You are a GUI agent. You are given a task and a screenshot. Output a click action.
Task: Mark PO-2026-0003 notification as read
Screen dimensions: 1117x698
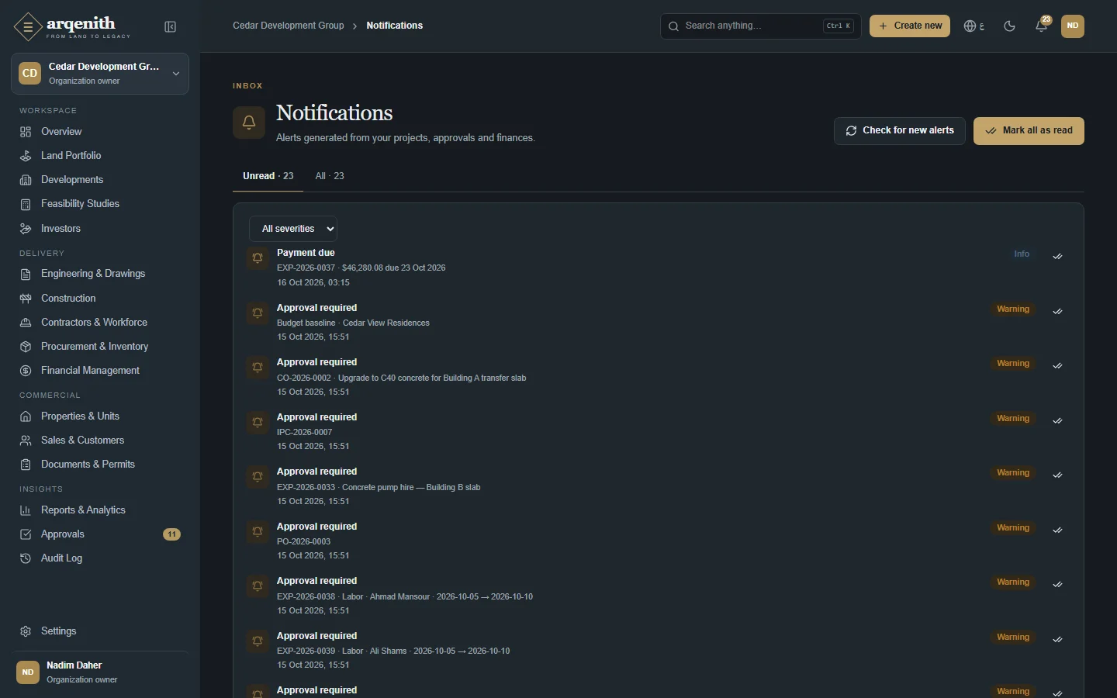click(1057, 530)
